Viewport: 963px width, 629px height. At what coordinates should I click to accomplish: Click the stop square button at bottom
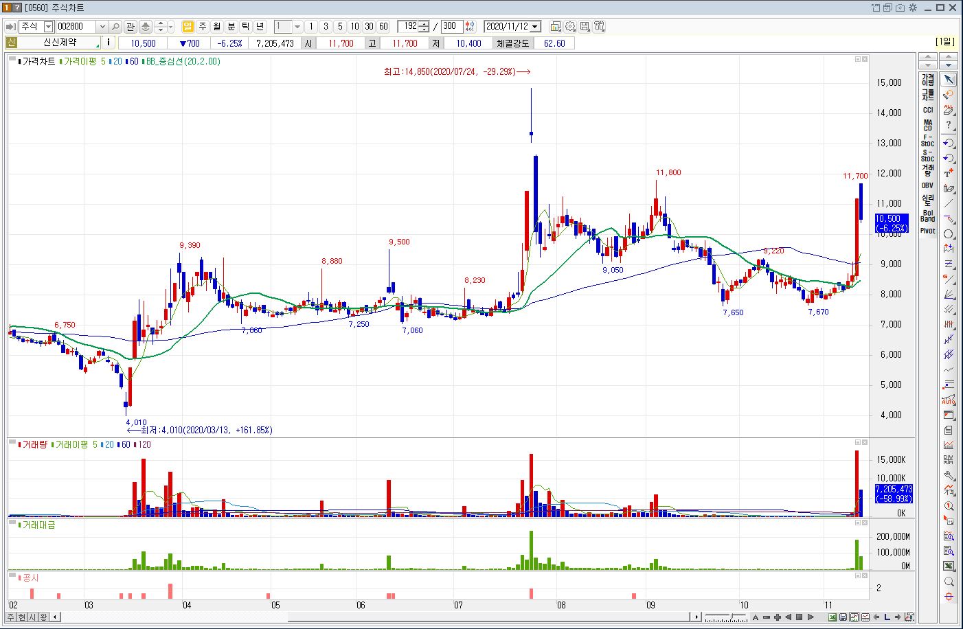pyautogui.click(x=800, y=617)
